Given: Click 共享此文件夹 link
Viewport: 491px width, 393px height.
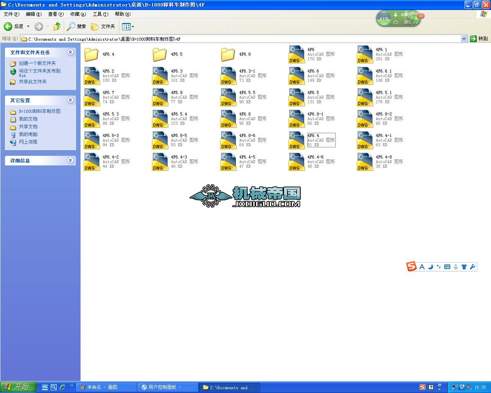Looking at the screenshot, I should tap(33, 82).
